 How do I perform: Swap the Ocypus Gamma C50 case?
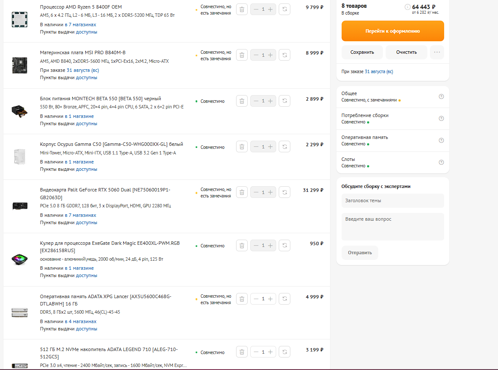pos(285,146)
